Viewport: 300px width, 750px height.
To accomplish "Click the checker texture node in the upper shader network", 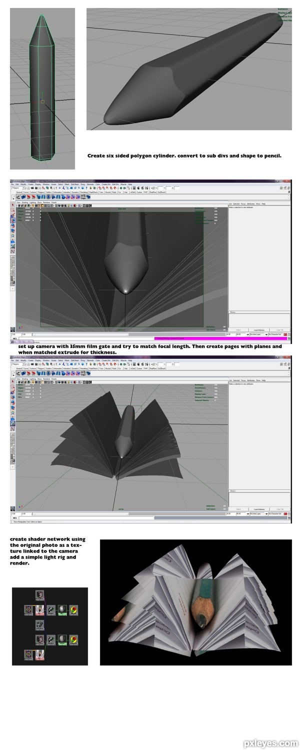I will point(51,610).
